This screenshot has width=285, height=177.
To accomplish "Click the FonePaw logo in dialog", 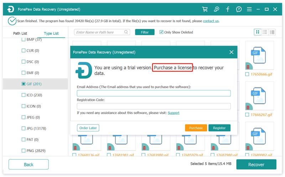I will 84,70.
